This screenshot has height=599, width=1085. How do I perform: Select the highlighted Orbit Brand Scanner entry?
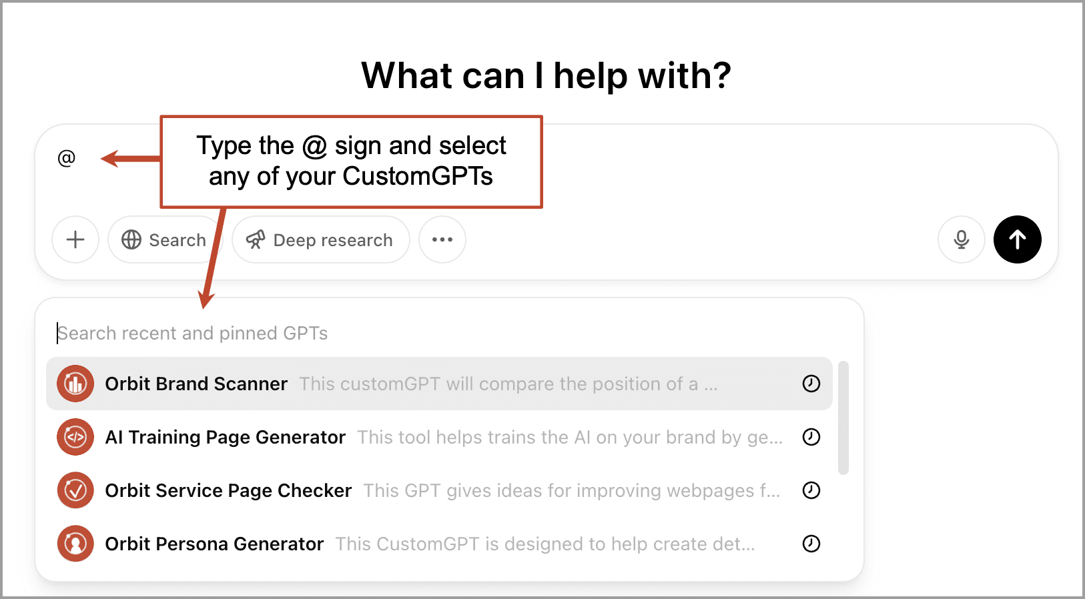click(196, 384)
